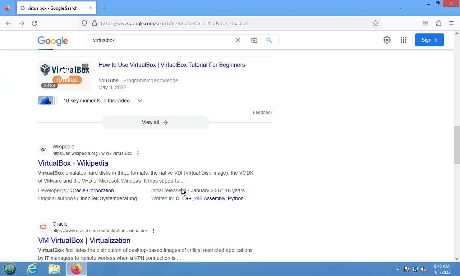The width and height of the screenshot is (460, 276).
Task: Open the C++ language link
Action: click(187, 198)
